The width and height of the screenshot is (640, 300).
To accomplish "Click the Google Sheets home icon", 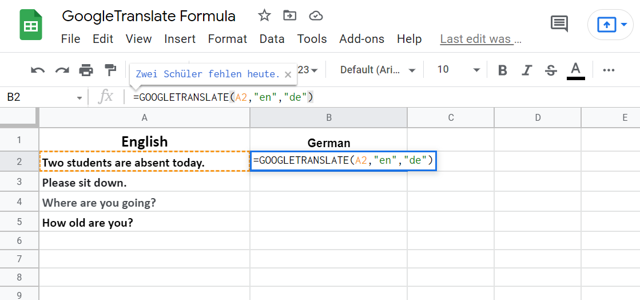I will tap(30, 26).
